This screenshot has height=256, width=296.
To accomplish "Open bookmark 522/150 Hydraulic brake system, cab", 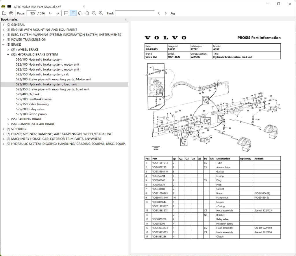I will pos(42,74).
